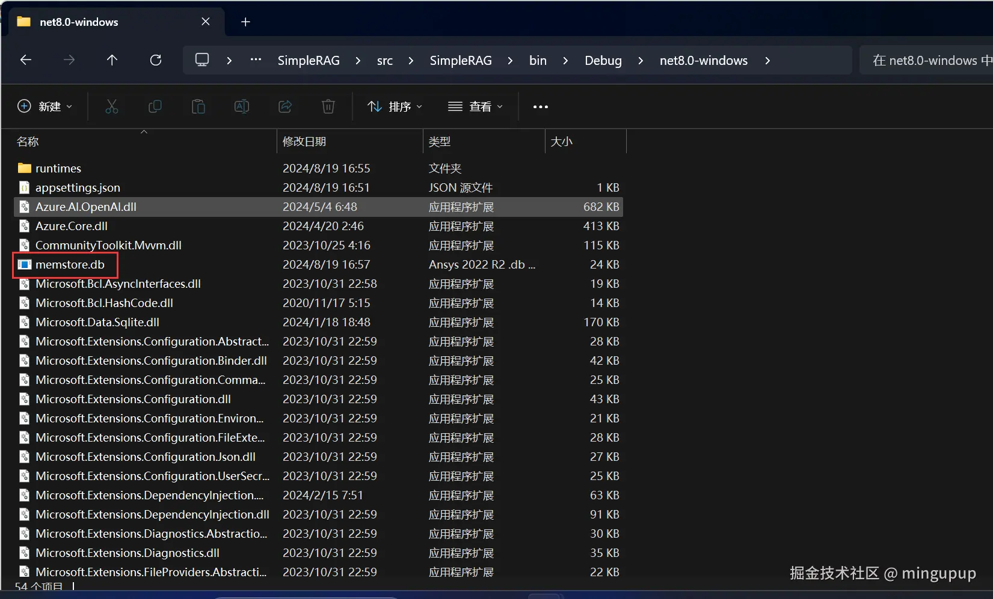Screen dimensions: 993x599
Task: Refresh the current folder view
Action: pos(156,60)
